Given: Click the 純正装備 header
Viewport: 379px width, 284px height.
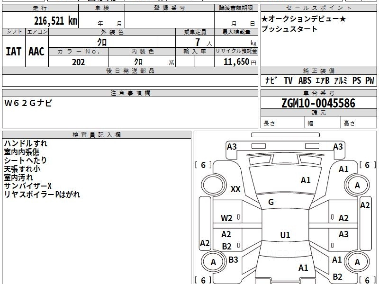Looking at the screenshot, I should pos(319,71).
